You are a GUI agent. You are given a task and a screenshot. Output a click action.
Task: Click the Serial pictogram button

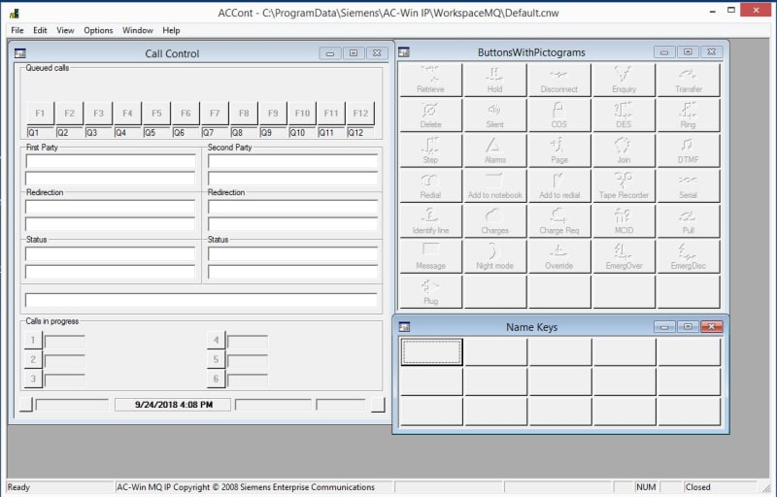click(689, 185)
